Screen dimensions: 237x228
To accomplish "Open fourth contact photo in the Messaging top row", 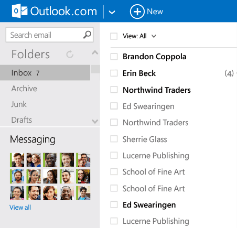I will [67, 160].
